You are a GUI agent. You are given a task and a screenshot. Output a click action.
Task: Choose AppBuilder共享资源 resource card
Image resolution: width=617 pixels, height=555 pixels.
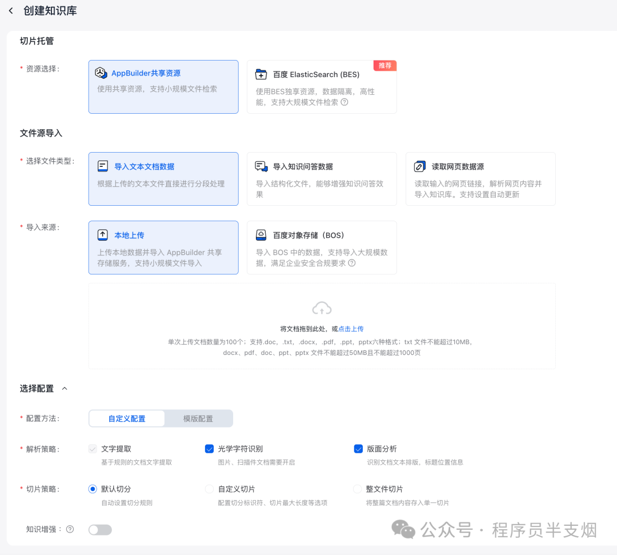tap(163, 87)
